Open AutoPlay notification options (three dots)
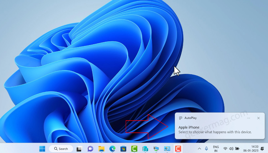Viewport: 268px width, 153px height. click(248, 118)
